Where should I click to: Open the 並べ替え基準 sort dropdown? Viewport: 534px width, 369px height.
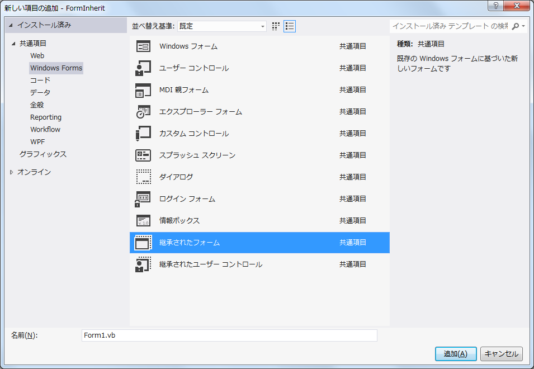[x=221, y=26]
